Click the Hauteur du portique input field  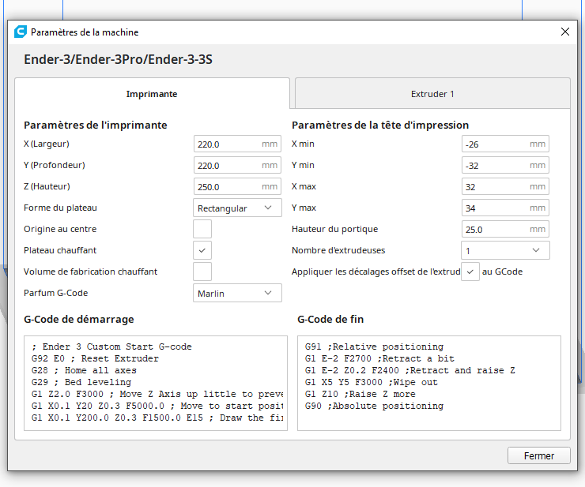tap(505, 229)
